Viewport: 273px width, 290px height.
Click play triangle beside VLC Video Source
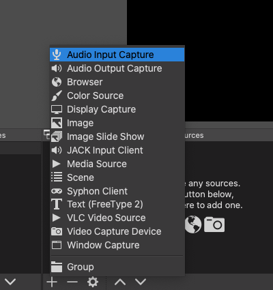point(56,218)
